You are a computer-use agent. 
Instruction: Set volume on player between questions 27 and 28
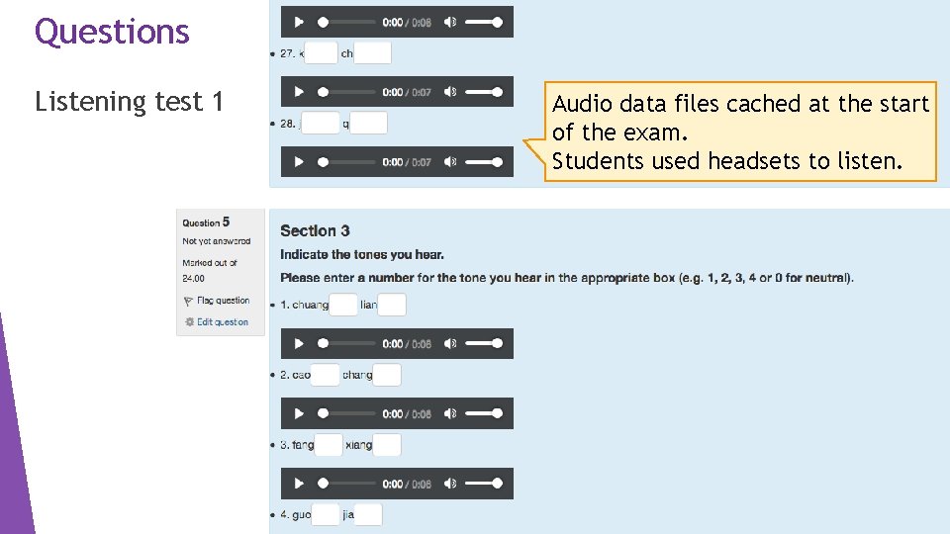[x=484, y=92]
